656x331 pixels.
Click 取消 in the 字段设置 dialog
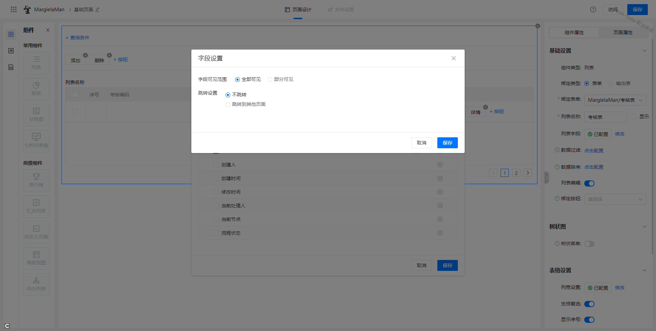click(422, 143)
